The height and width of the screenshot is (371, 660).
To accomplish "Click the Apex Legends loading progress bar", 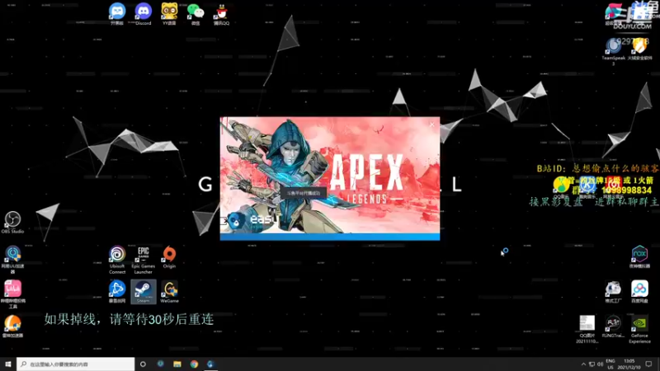I will 330,237.
